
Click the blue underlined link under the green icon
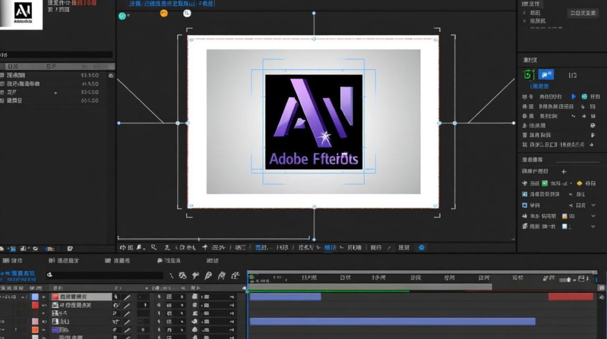click(x=540, y=86)
